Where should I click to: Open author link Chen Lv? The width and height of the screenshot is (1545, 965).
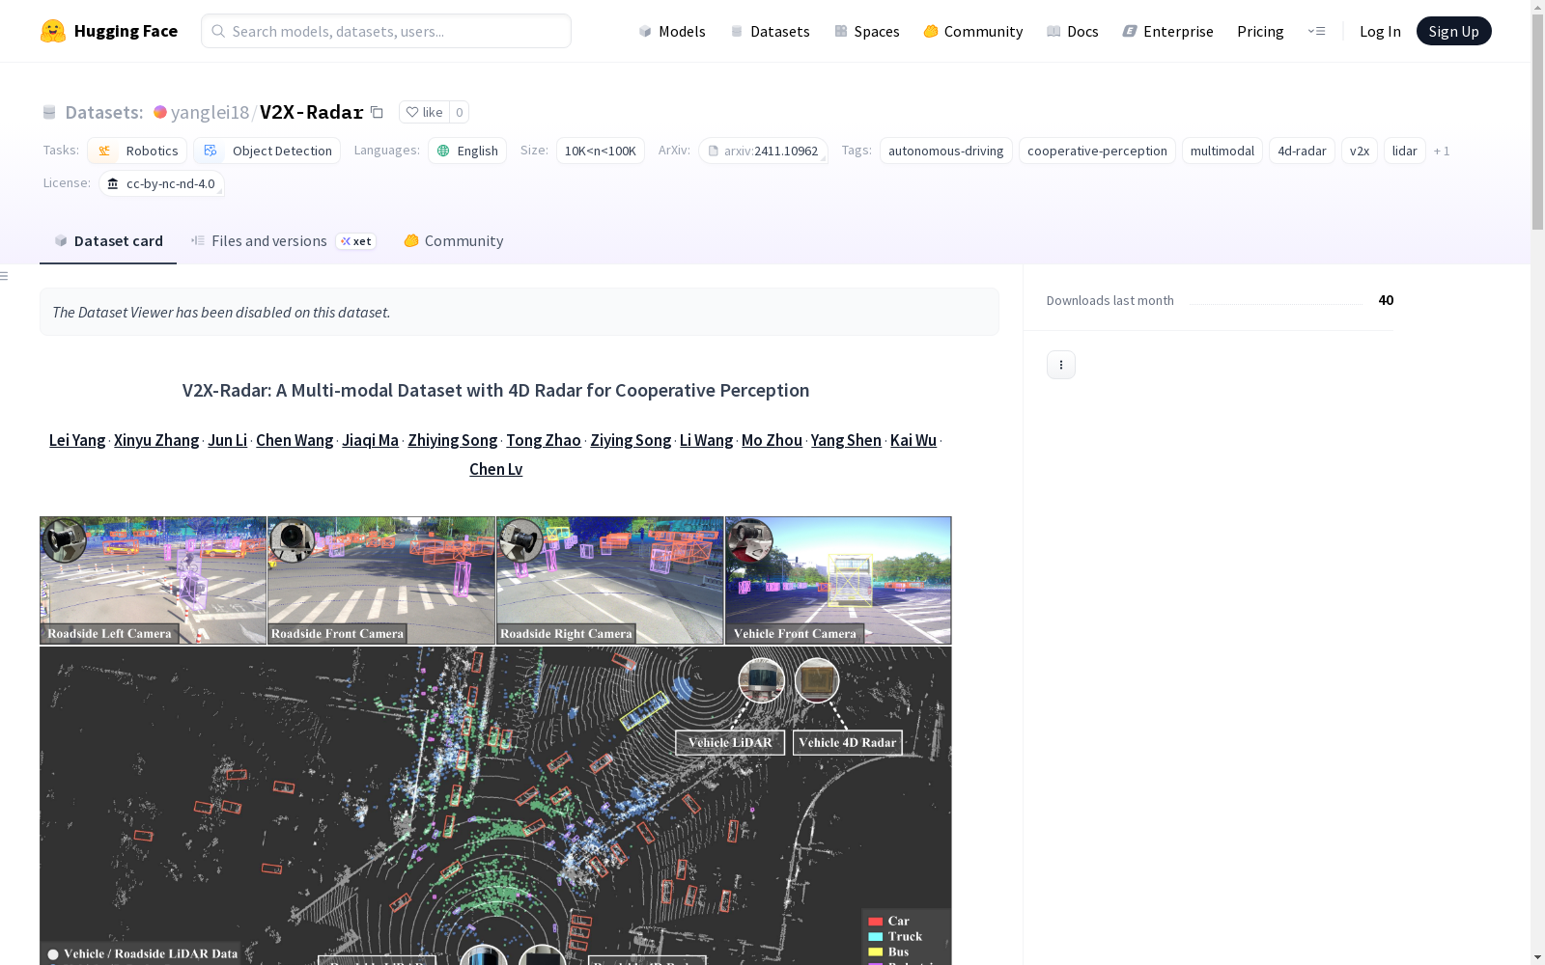[496, 469]
